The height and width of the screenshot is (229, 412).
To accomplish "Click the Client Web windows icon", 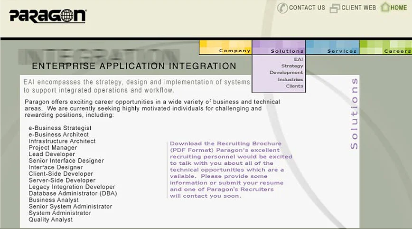I will (x=335, y=8).
